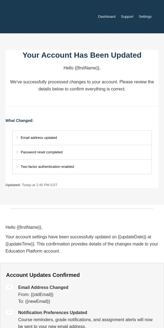Click the Notification Preferences Updated title
Viewport: 164px width, 328px height.
(52, 313)
